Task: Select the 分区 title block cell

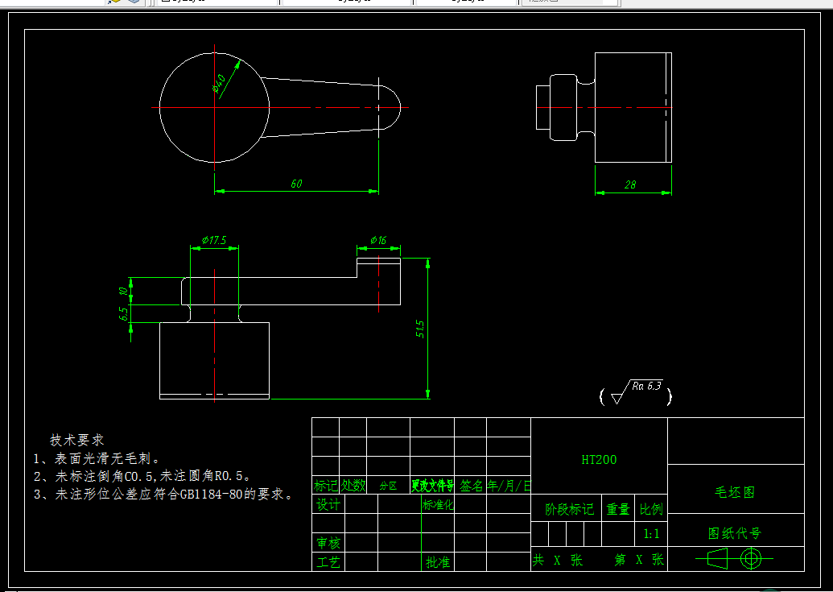Action: (389, 486)
